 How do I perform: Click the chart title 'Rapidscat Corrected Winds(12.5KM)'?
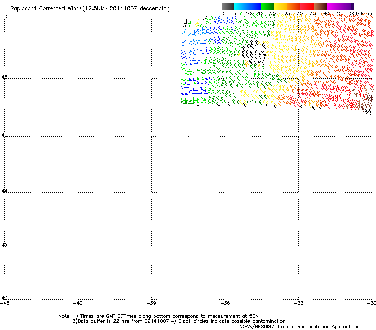(58, 9)
